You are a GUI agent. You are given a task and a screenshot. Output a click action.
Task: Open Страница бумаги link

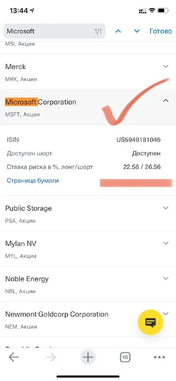point(32,180)
